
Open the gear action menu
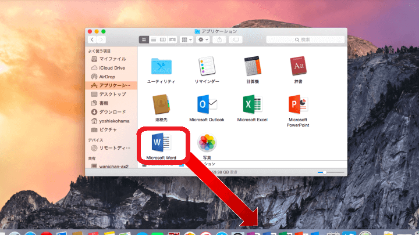click(203, 39)
